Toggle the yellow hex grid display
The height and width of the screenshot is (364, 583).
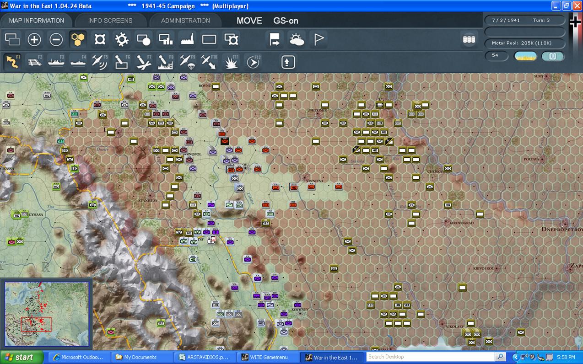[x=78, y=40]
